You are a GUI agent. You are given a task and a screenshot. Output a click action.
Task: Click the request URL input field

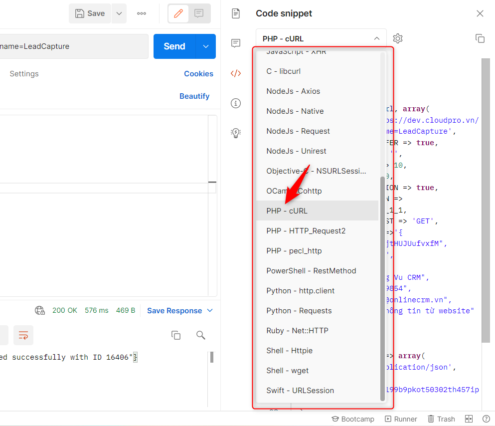point(74,46)
